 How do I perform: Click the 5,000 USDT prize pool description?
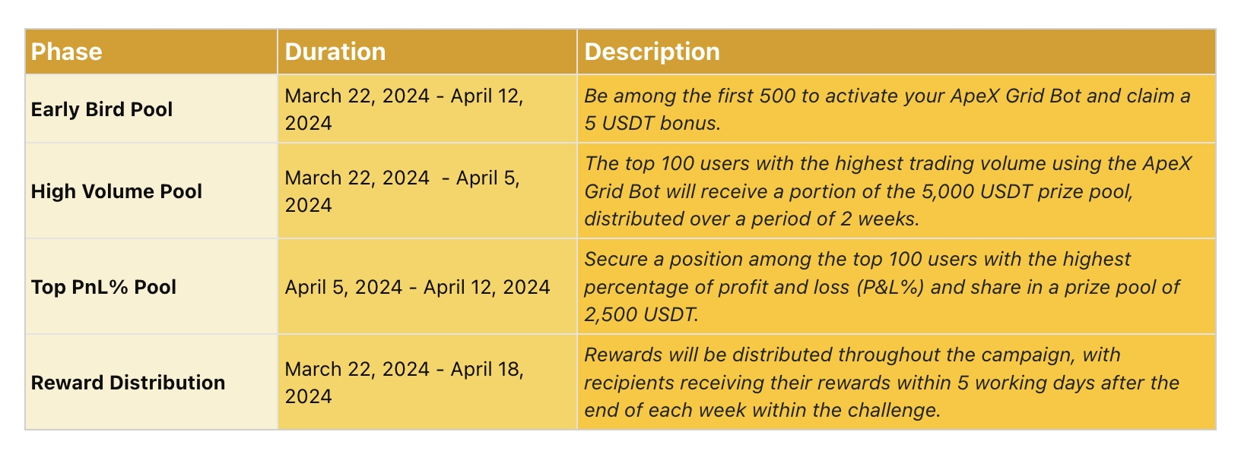[x=897, y=191]
